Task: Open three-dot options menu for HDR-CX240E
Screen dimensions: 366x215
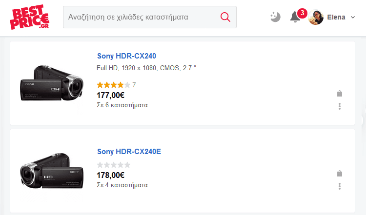Action: pyautogui.click(x=340, y=186)
